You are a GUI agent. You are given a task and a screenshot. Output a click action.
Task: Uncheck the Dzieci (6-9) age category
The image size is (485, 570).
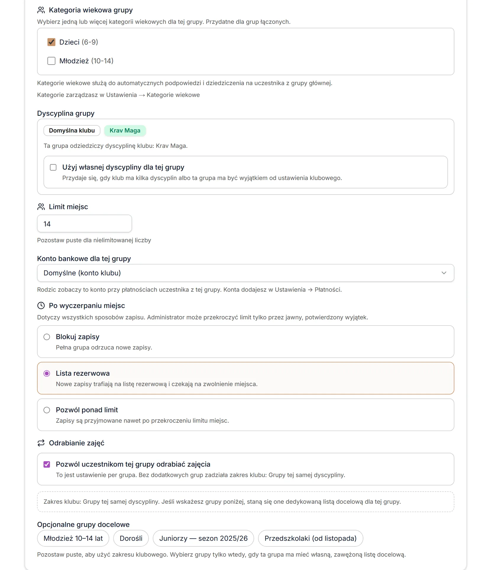[x=51, y=42]
